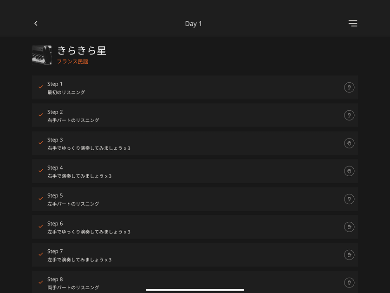The width and height of the screenshot is (390, 293).
Task: Open the hamburger menu at top right
Action: point(353,23)
